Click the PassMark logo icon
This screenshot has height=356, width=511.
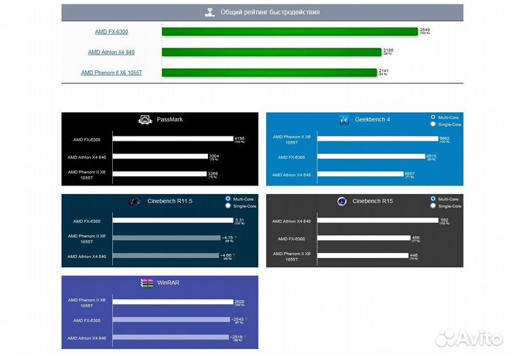point(143,119)
